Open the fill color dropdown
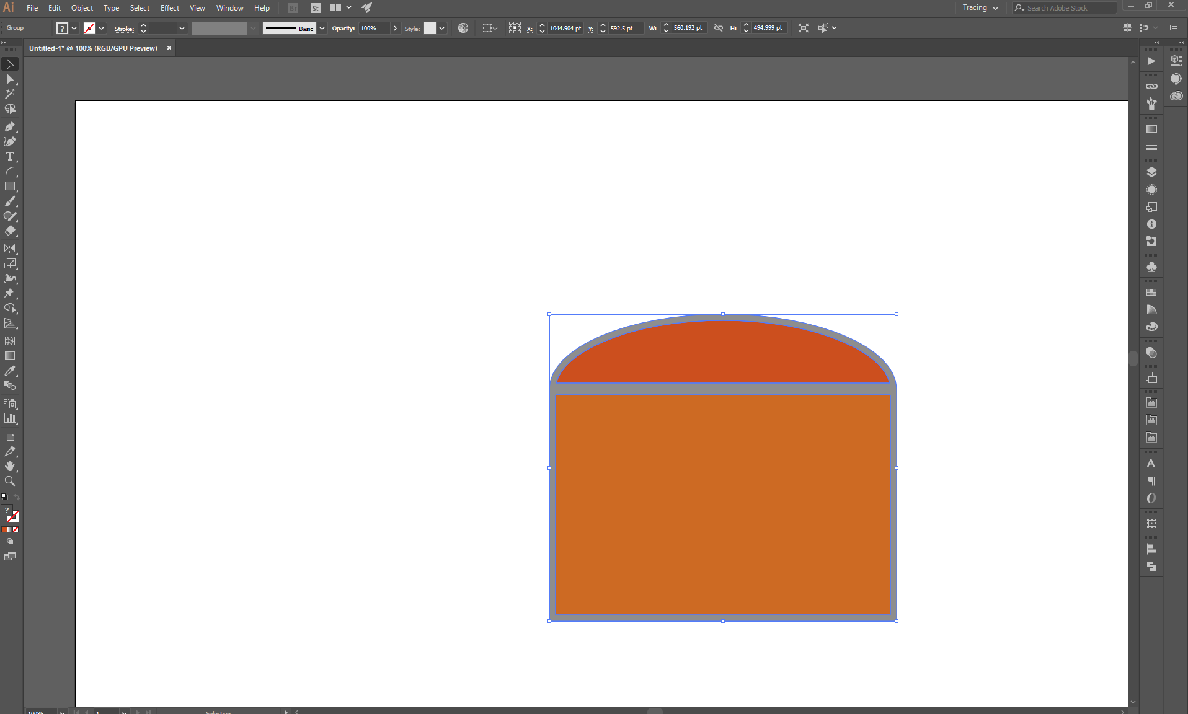The height and width of the screenshot is (714, 1188). [74, 28]
